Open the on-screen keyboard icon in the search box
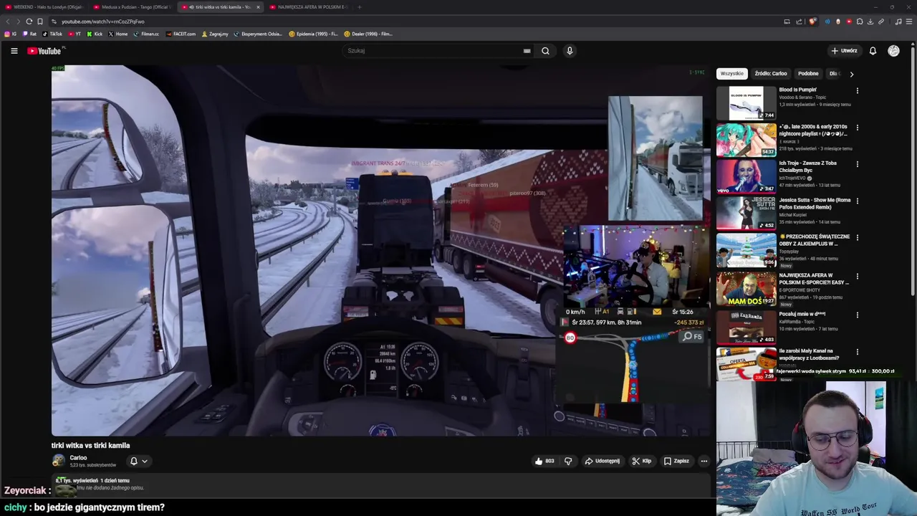917x516 pixels. pyautogui.click(x=527, y=51)
